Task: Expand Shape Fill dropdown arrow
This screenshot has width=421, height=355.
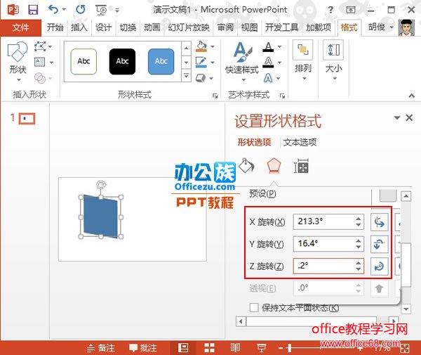Action: tap(213, 46)
